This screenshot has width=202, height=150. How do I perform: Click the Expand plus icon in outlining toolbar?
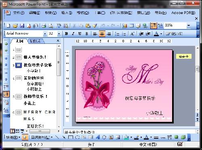[6, 79]
